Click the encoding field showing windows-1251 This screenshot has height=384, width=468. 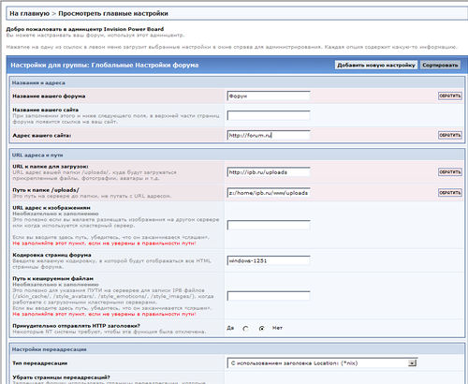269,260
